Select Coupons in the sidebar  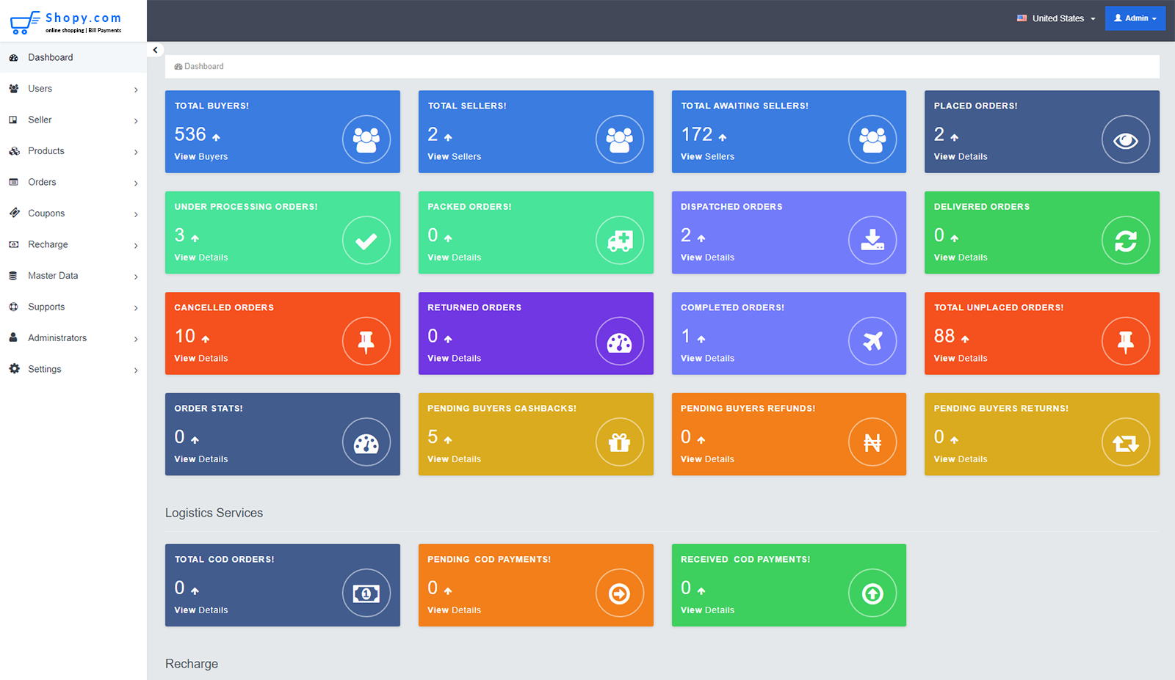pos(73,213)
